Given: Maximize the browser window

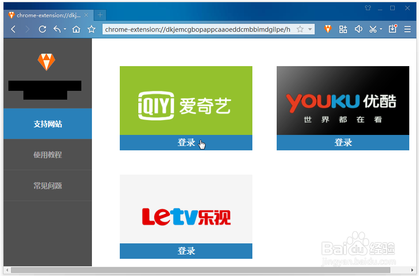Looking at the screenshot, I should tap(392, 8).
